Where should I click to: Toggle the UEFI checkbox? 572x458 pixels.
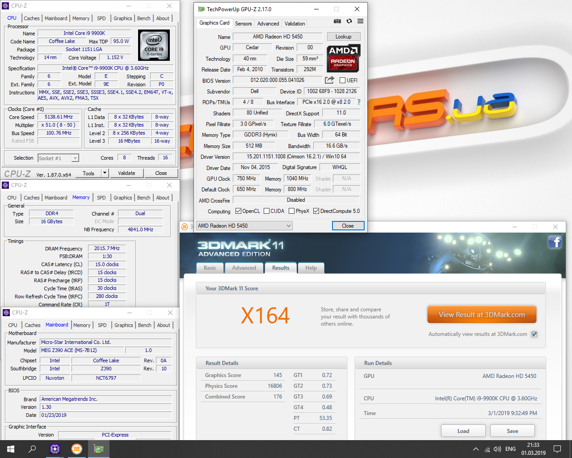click(342, 81)
